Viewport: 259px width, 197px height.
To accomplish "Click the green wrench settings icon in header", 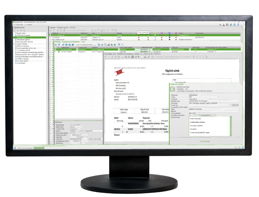I will [x=220, y=24].
